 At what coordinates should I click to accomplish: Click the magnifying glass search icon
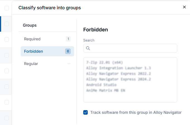[88, 48]
